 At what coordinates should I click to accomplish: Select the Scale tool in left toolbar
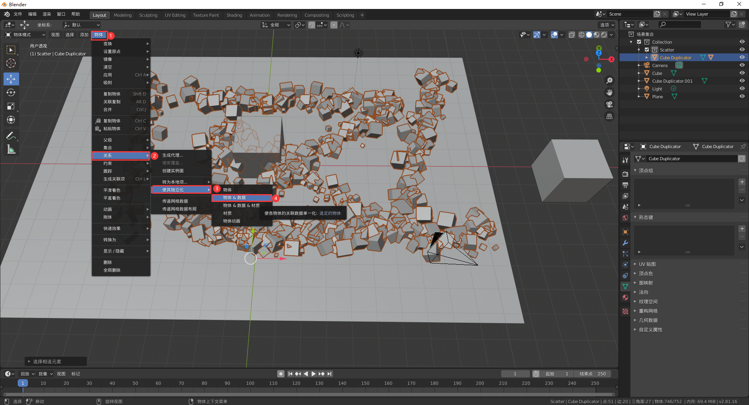tap(11, 106)
